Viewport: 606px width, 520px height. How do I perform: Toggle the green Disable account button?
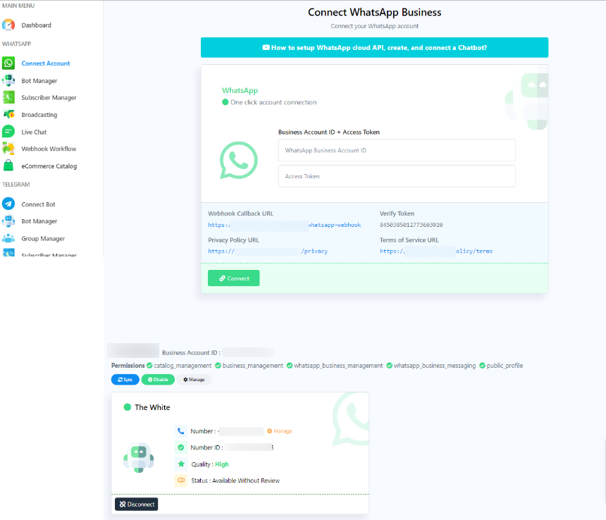click(158, 380)
